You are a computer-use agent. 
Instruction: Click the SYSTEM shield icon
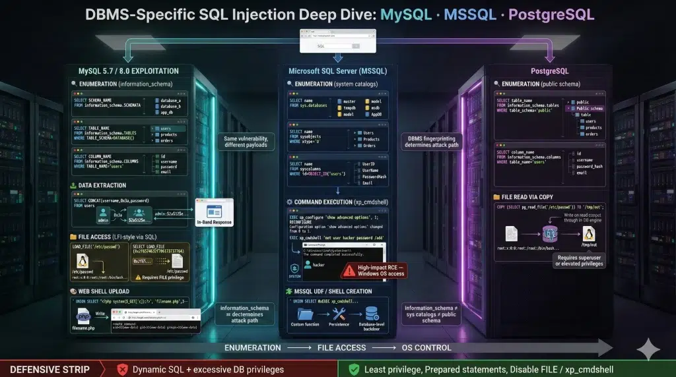[294, 268]
